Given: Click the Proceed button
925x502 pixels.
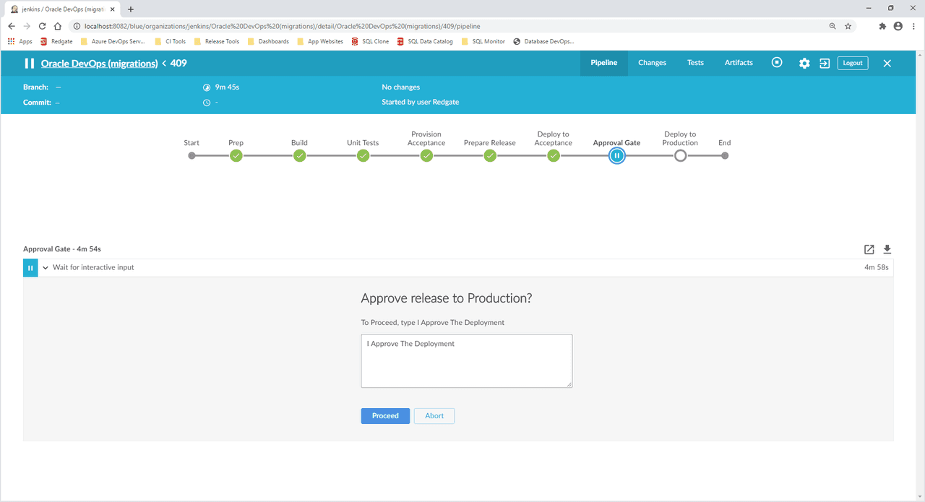Looking at the screenshot, I should click(385, 416).
